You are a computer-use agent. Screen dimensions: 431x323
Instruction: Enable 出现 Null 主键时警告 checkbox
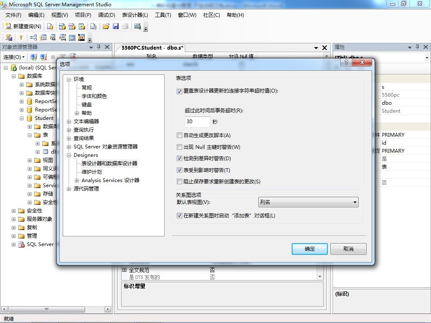tap(179, 147)
